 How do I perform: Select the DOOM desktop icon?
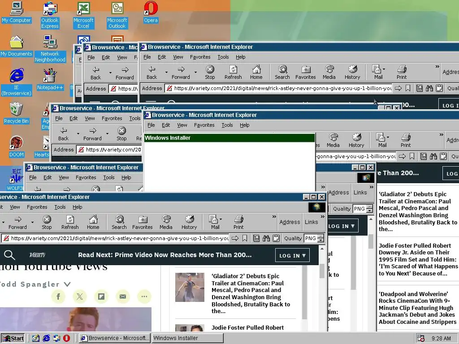(17, 146)
